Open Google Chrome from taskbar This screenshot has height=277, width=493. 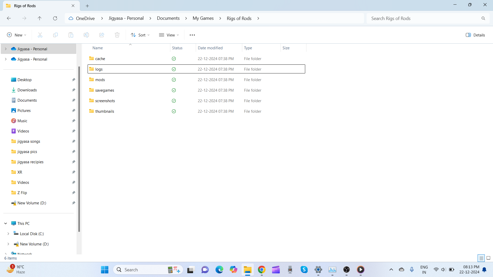[x=262, y=270]
